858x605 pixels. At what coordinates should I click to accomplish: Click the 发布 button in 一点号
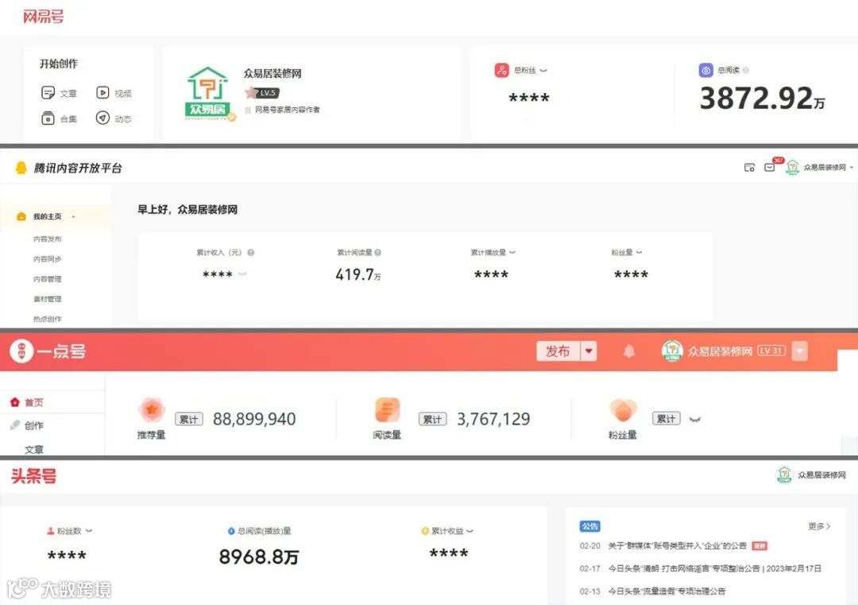point(558,351)
